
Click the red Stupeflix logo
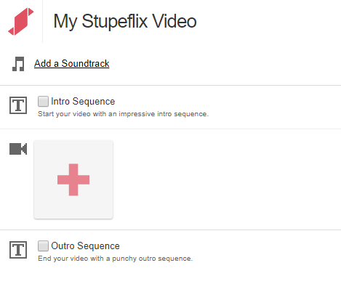(21, 22)
